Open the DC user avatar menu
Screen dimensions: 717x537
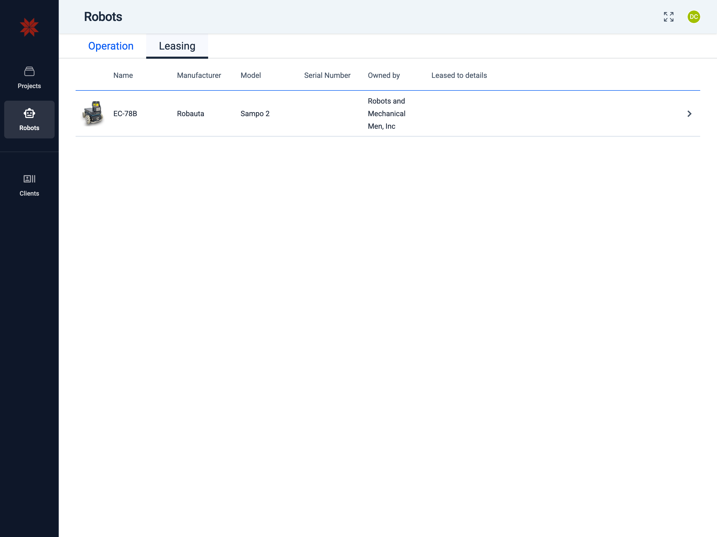click(x=693, y=17)
